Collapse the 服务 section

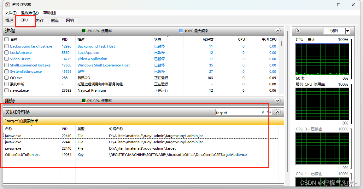click(278, 100)
